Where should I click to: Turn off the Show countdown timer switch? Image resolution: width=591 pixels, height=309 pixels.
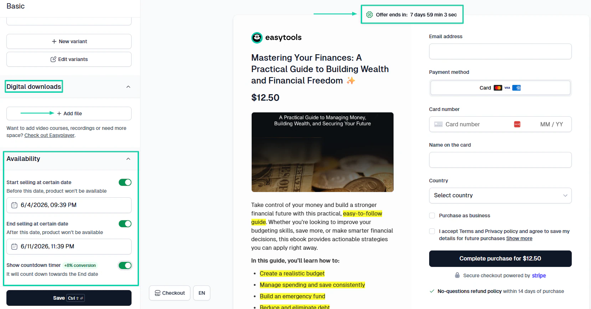(x=125, y=265)
